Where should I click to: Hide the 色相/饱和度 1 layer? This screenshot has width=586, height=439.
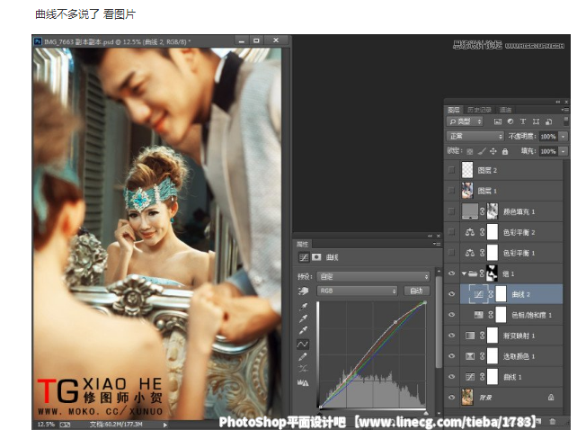[x=451, y=315]
